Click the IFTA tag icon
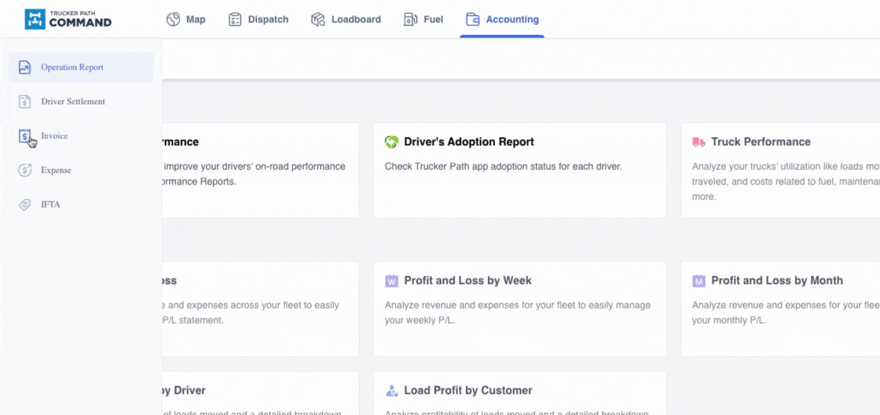880x415 pixels. 25,205
